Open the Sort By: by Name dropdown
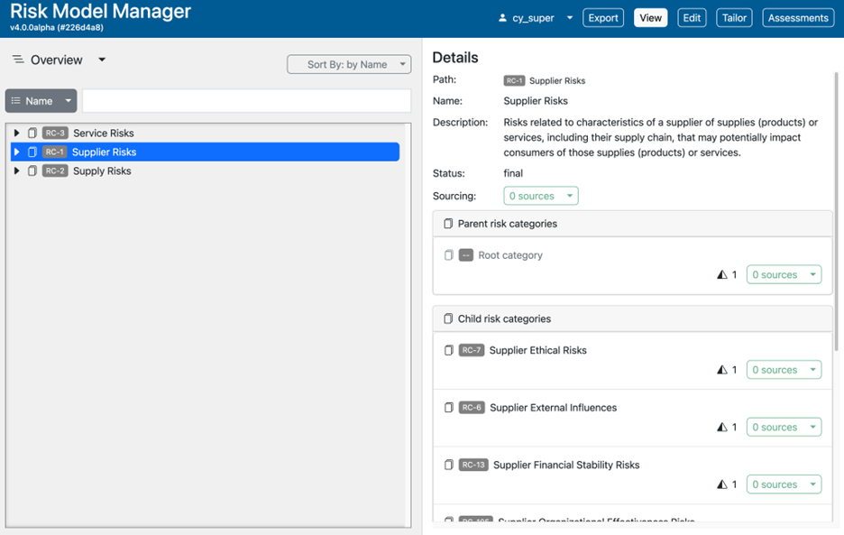 coord(349,64)
